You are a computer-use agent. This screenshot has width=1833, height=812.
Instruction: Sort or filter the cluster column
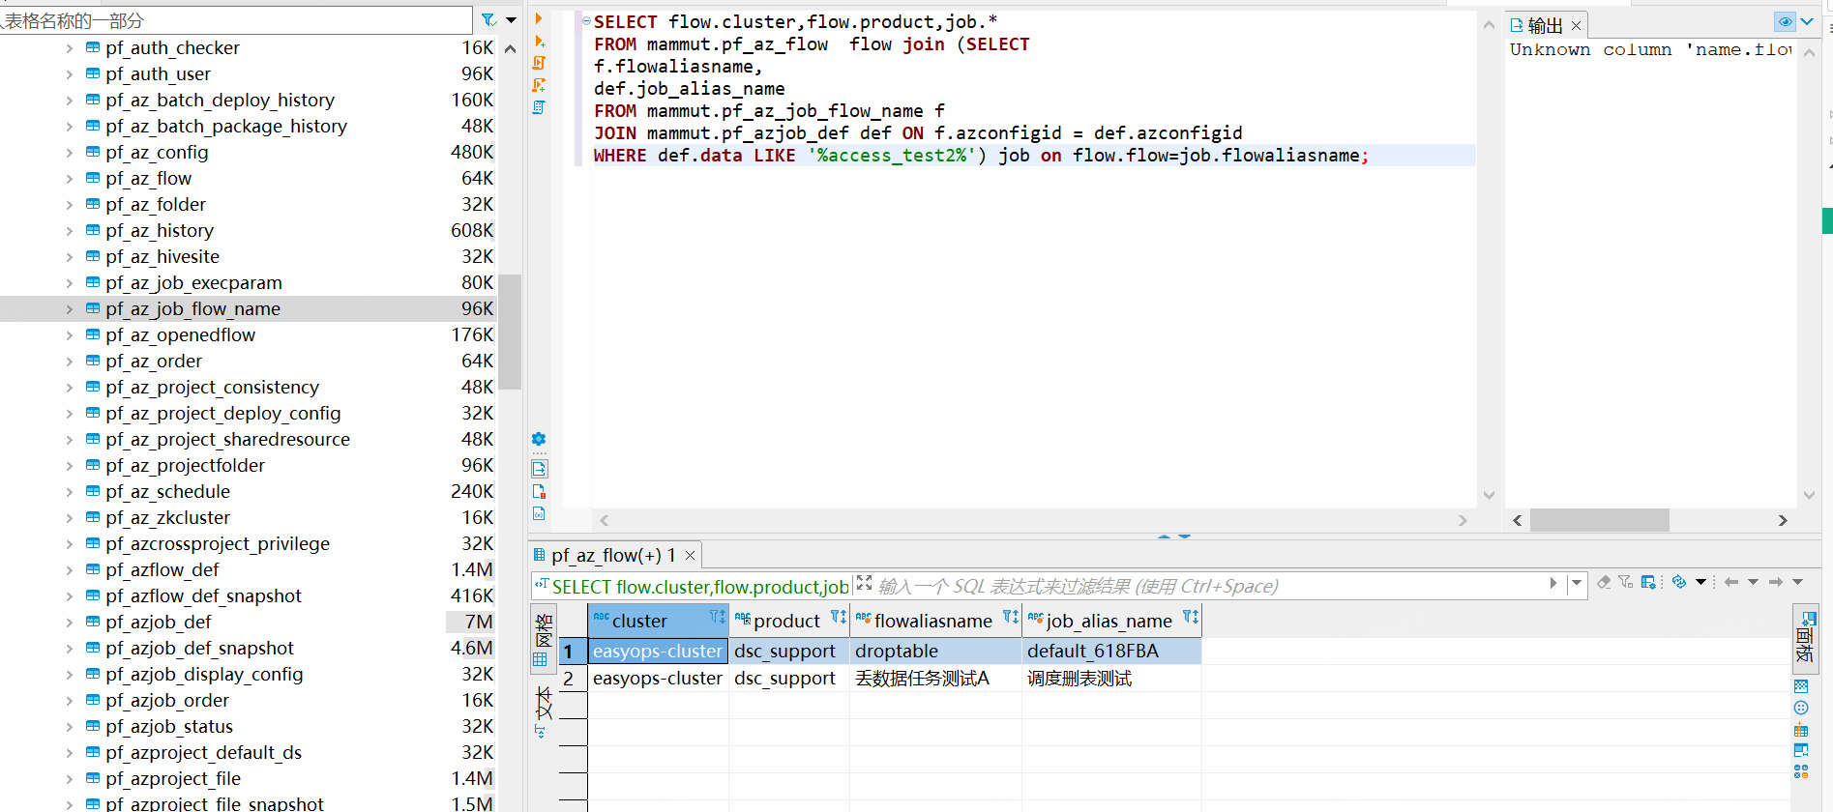[x=718, y=617]
